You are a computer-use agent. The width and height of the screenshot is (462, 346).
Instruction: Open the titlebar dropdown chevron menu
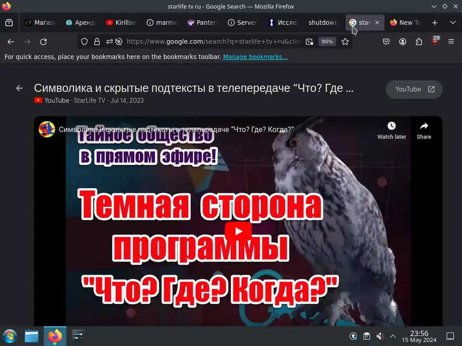coord(434,6)
